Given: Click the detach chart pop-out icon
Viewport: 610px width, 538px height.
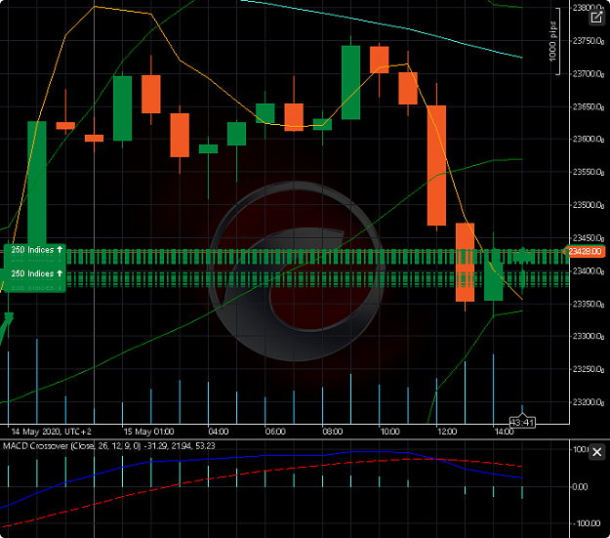Looking at the screenshot, I should 596,18.
